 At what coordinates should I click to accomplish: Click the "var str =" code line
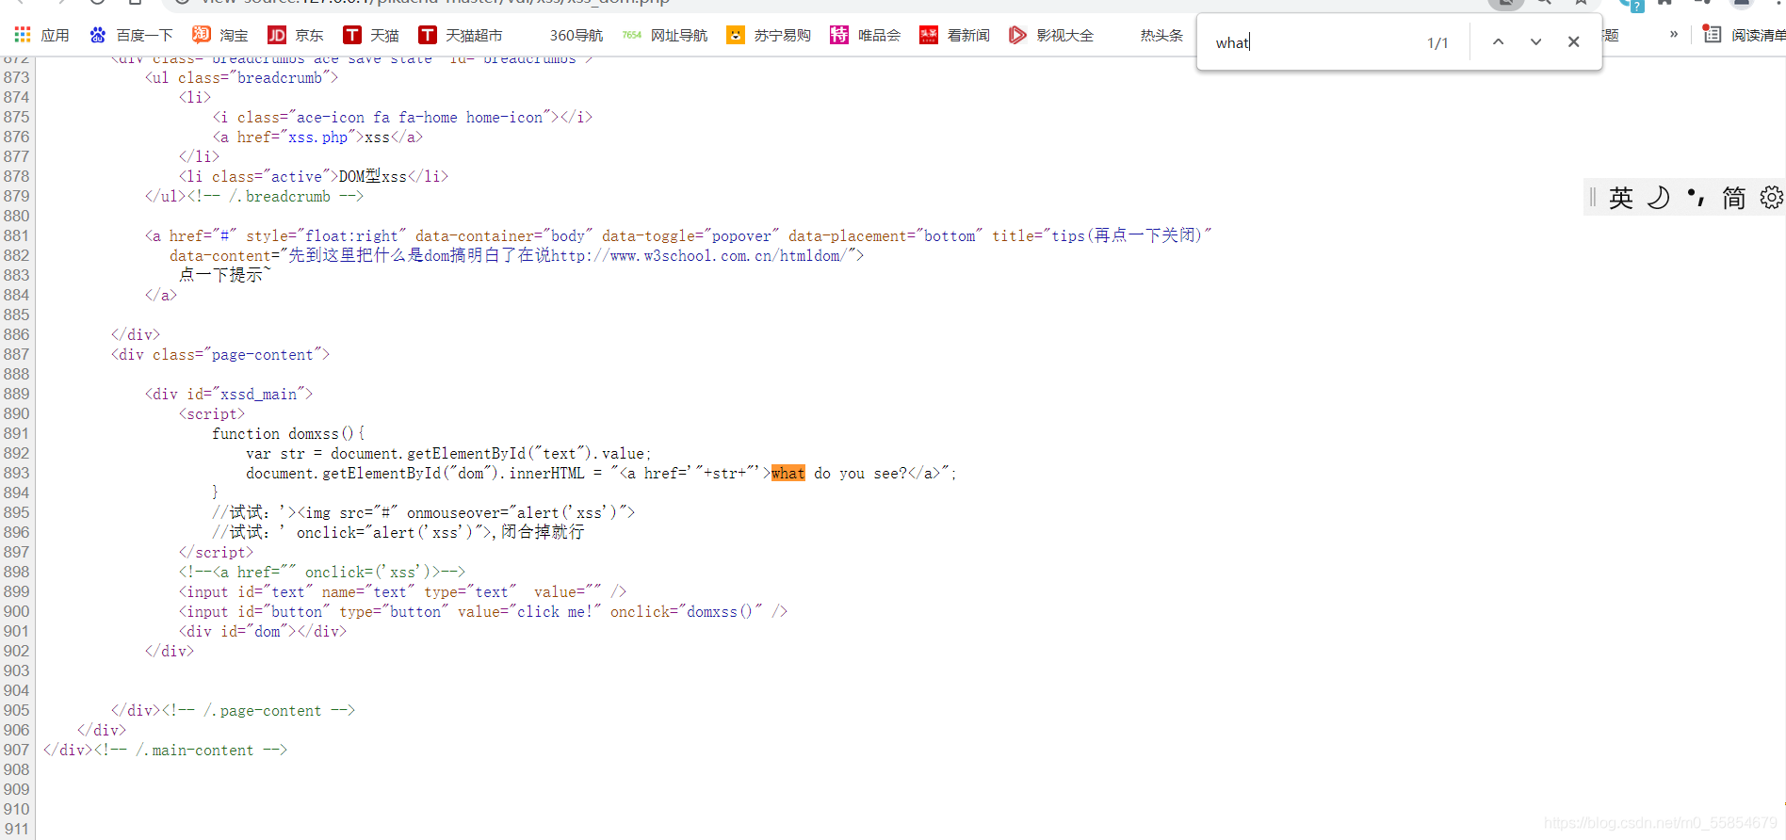[x=448, y=453]
